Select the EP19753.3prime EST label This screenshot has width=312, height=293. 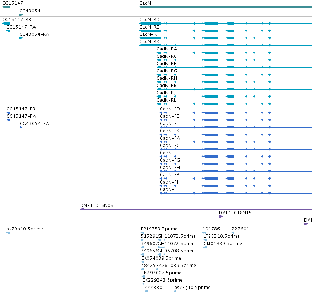tap(159, 229)
